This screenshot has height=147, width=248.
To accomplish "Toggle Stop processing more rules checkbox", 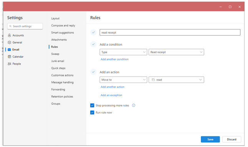I will (92, 105).
